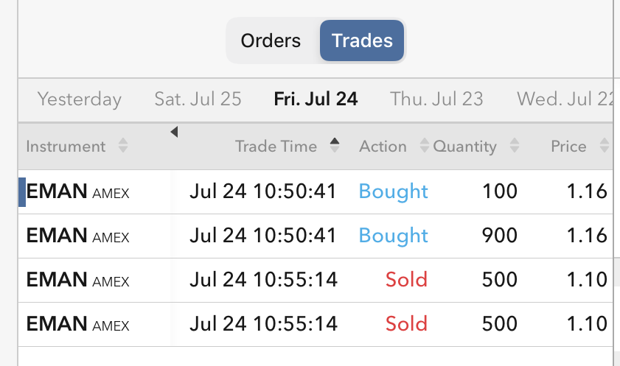
Task: Select the Trades tab
Action: pos(362,41)
